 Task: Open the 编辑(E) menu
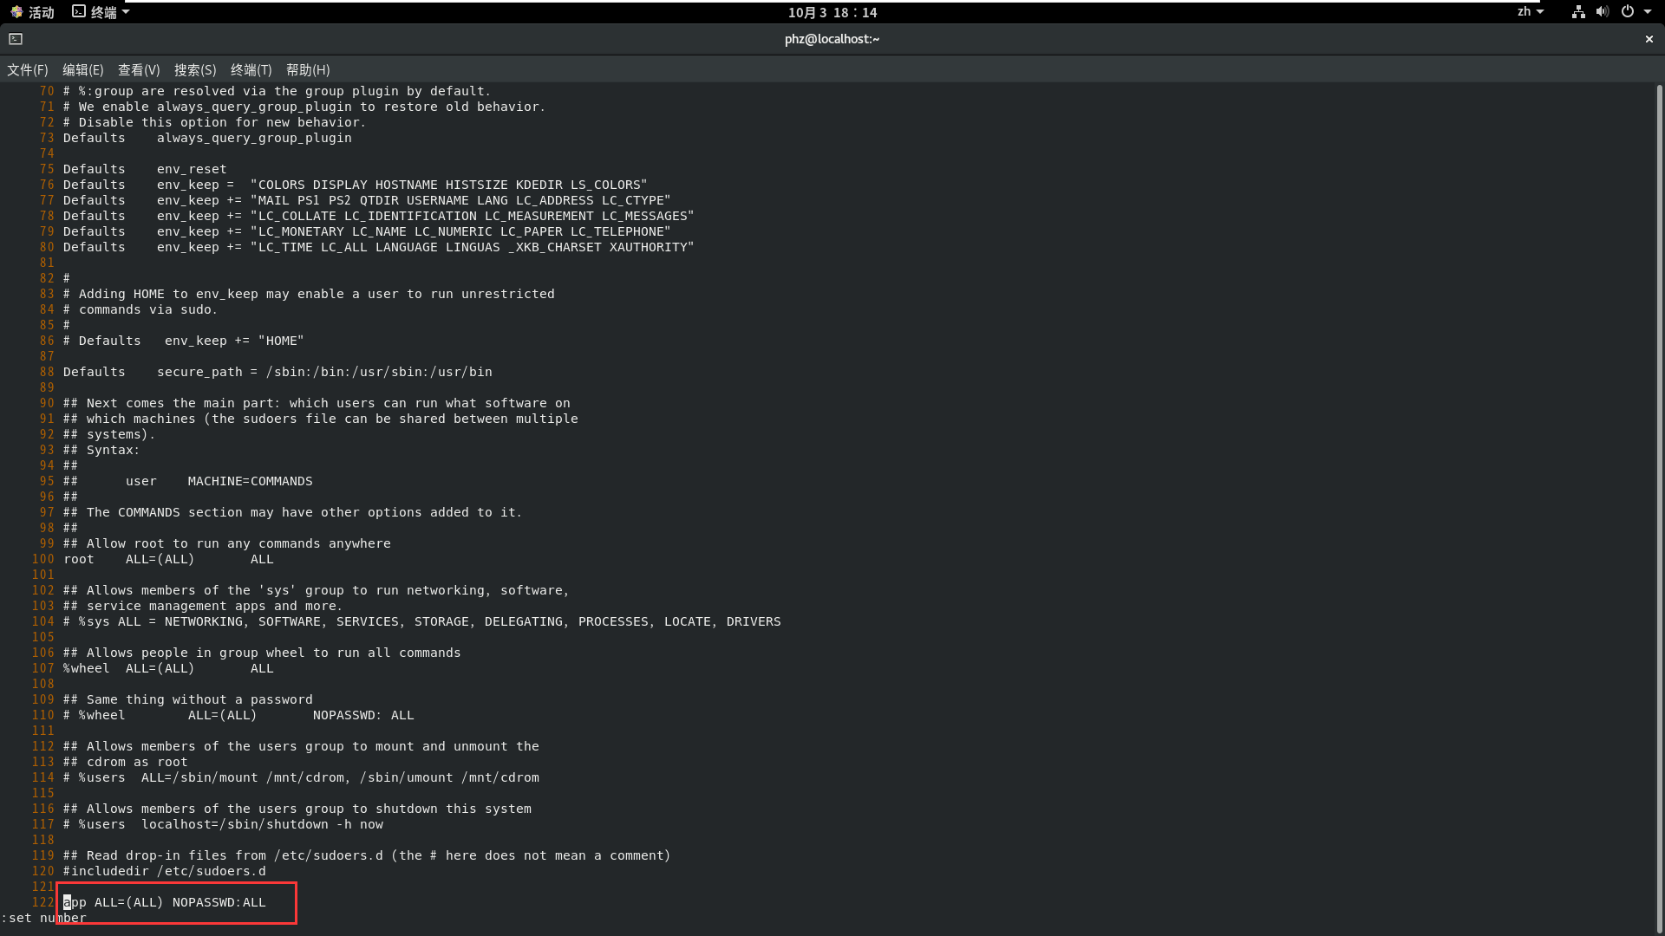tap(83, 70)
